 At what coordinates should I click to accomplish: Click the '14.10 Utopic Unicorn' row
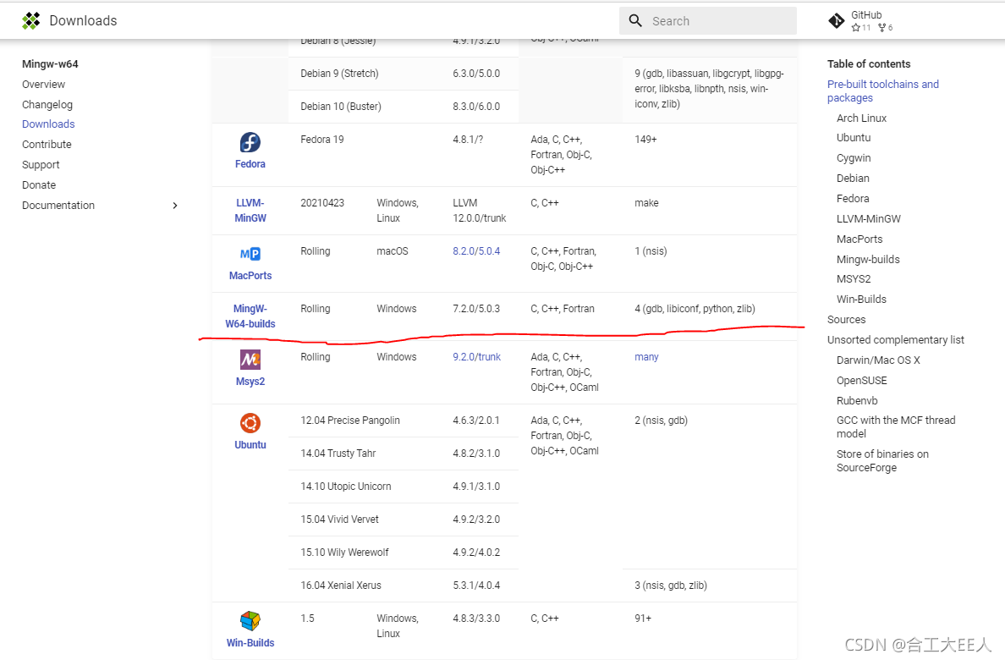pyautogui.click(x=346, y=487)
